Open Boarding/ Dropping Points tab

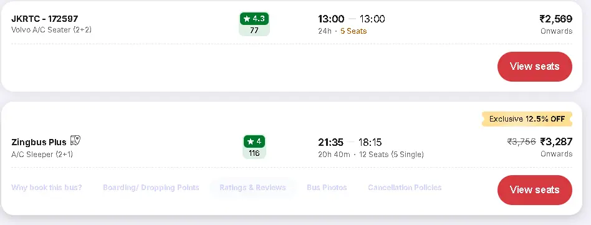(151, 188)
